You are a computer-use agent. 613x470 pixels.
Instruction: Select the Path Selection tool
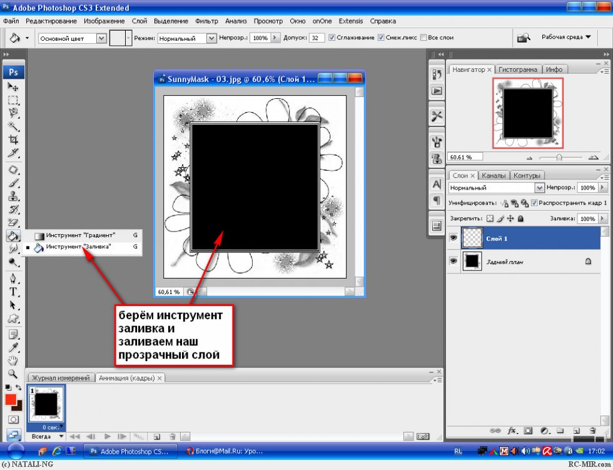coord(13,305)
